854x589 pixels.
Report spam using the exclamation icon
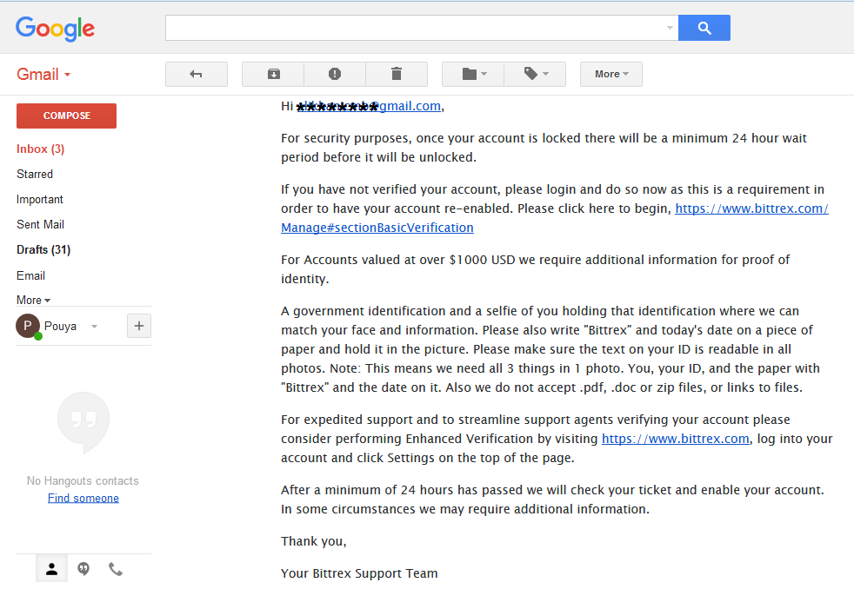[335, 74]
